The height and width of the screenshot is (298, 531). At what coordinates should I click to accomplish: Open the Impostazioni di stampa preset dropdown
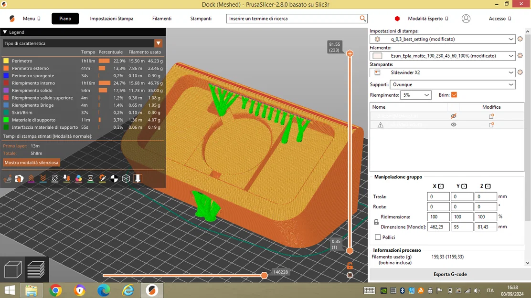coord(443,39)
